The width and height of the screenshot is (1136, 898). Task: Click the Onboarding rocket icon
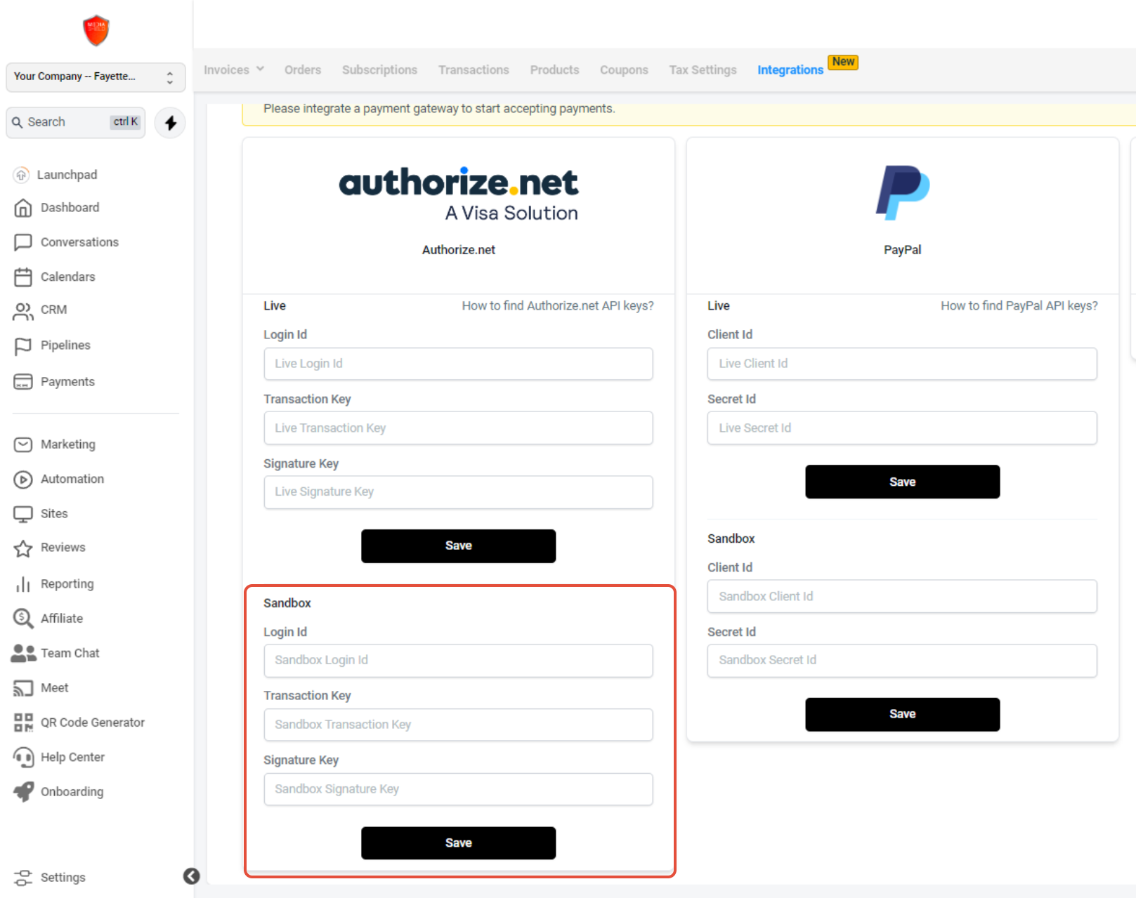pyautogui.click(x=23, y=792)
